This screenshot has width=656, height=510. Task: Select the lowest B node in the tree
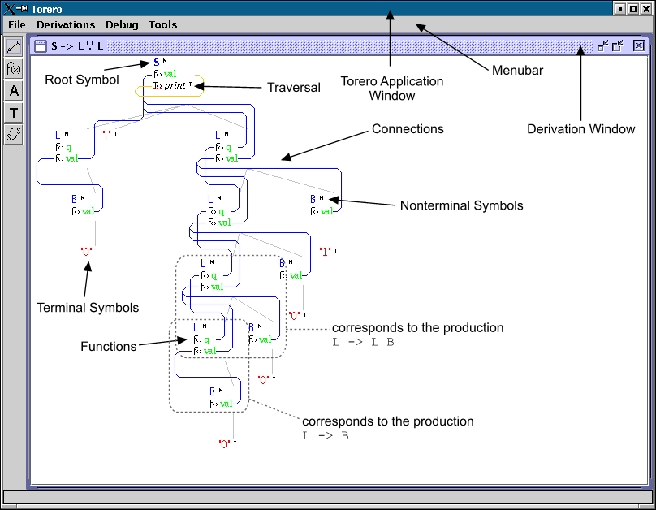click(212, 391)
